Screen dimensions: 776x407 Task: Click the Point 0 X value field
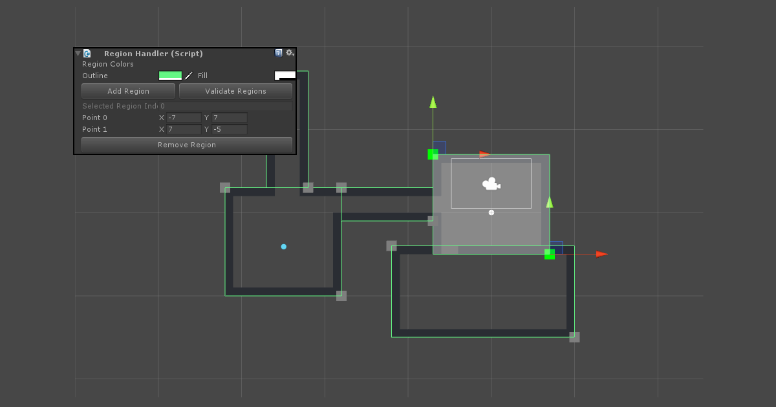pos(184,118)
